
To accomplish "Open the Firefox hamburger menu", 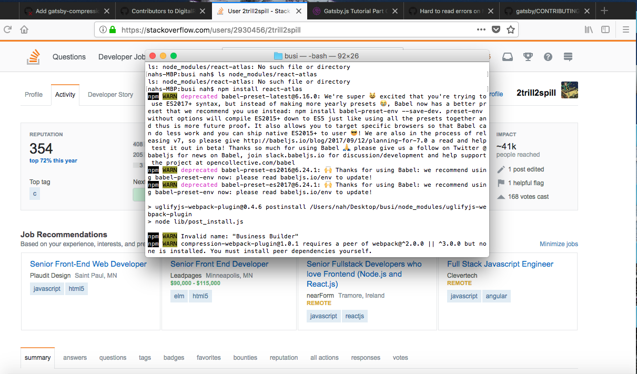I will pos(626,30).
